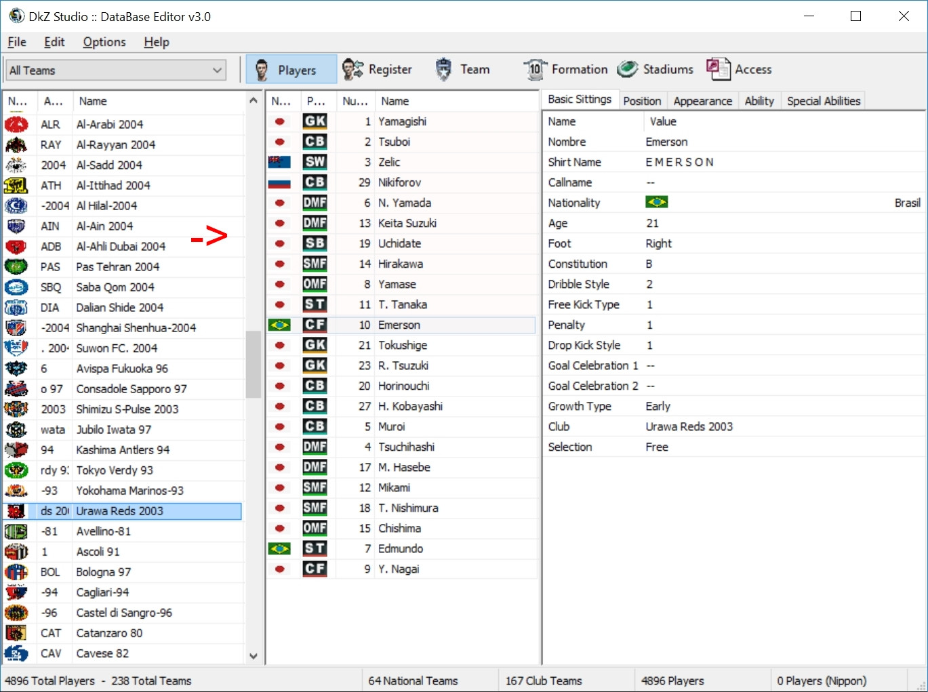The width and height of the screenshot is (928, 692).
Task: Click the team list scrollbar thumb
Action: pos(254,364)
